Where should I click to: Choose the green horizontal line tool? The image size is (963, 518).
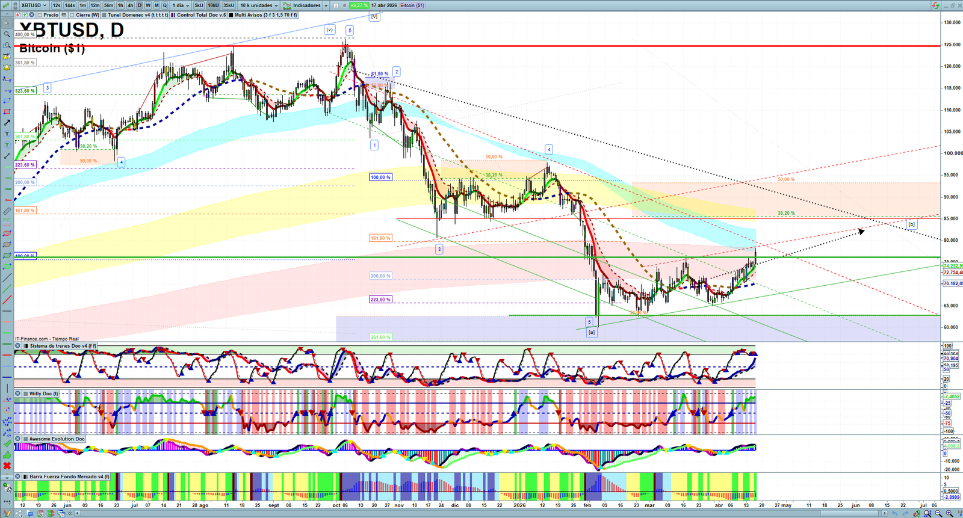(x=7, y=333)
